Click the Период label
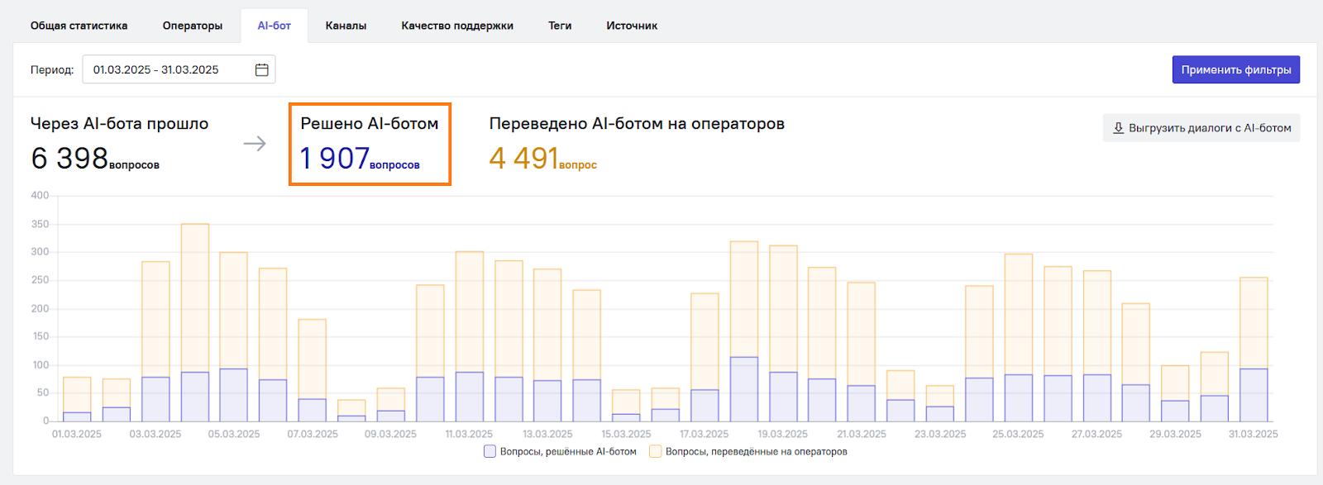This screenshot has height=485, width=1323. (x=52, y=69)
